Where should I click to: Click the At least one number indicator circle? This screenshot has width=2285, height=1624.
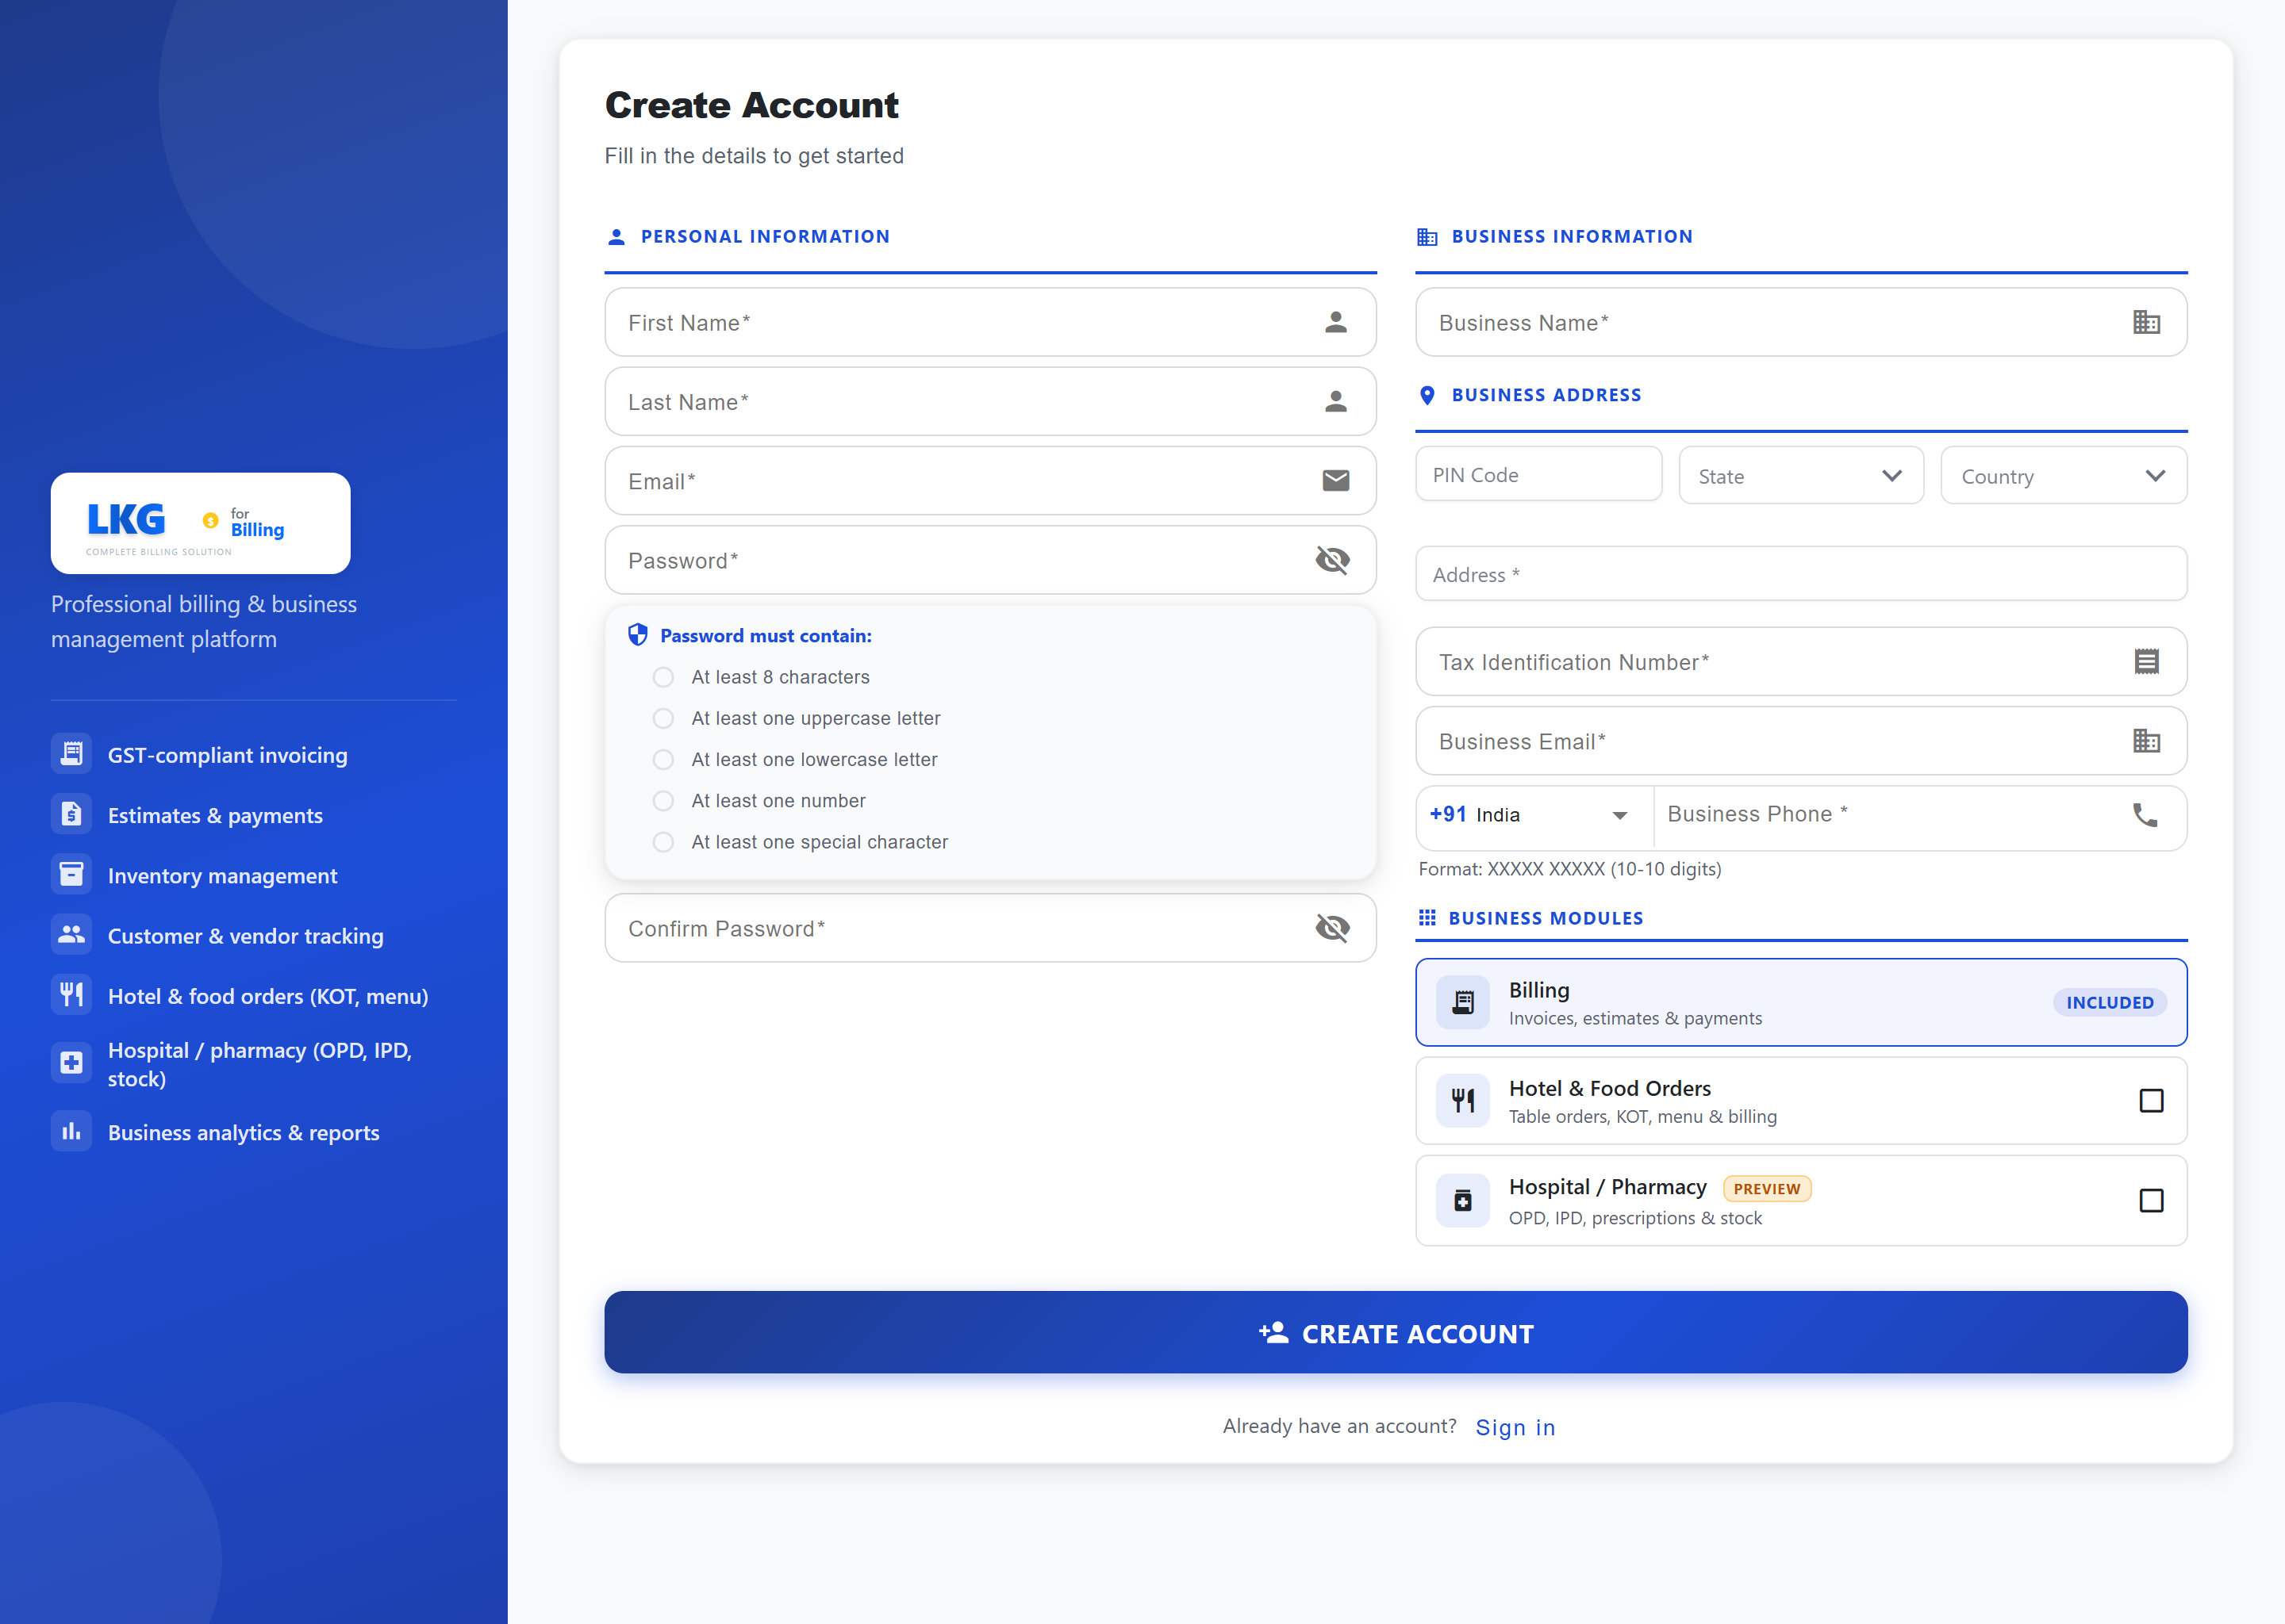(662, 801)
